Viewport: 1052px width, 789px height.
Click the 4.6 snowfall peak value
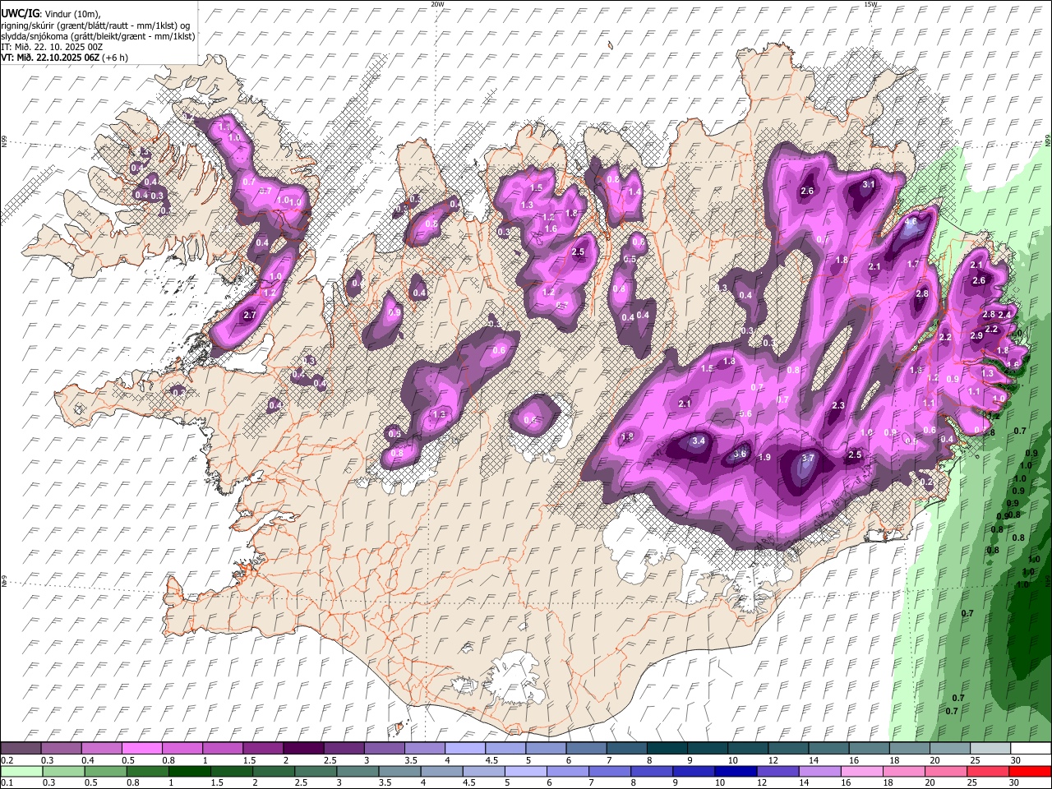(x=910, y=222)
